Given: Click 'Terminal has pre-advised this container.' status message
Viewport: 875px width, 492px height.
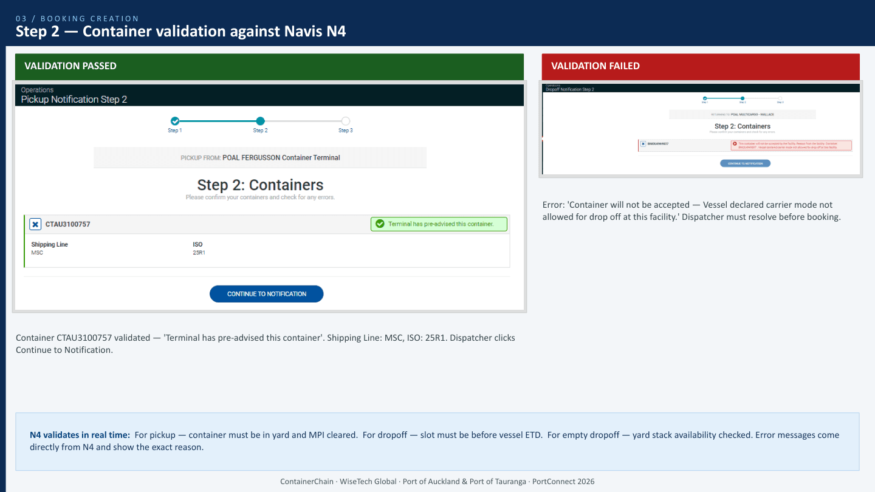Looking at the screenshot, I should (439, 224).
